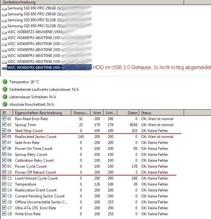Viewport: 211px width, 219px height.
Task: Toggle checkbox for 09 Power-On Time Count
Action: tap(4, 148)
